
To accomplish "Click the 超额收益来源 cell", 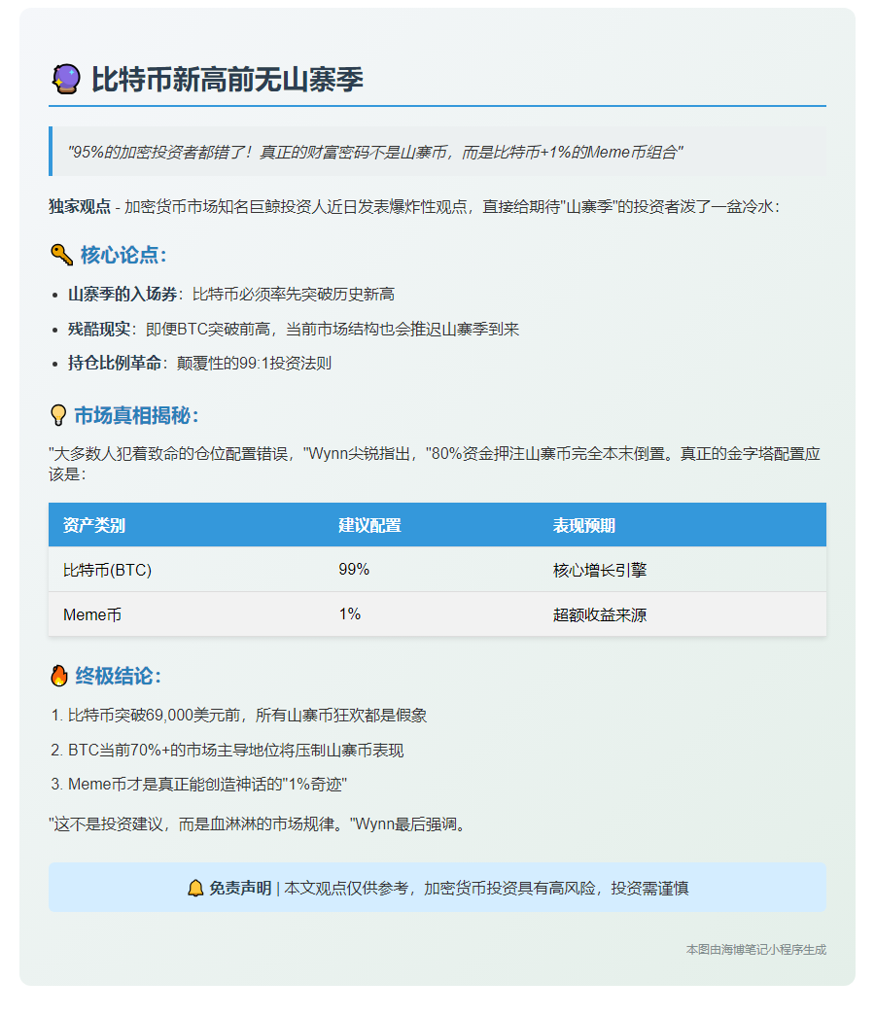I will click(x=600, y=614).
